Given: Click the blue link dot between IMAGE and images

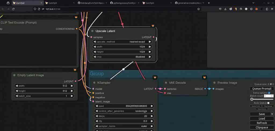Looking at the screenshot, I should (x=209, y=89).
